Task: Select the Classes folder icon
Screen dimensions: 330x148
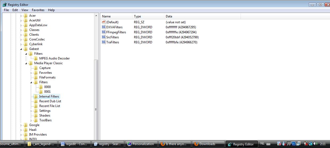Action: 26,30
